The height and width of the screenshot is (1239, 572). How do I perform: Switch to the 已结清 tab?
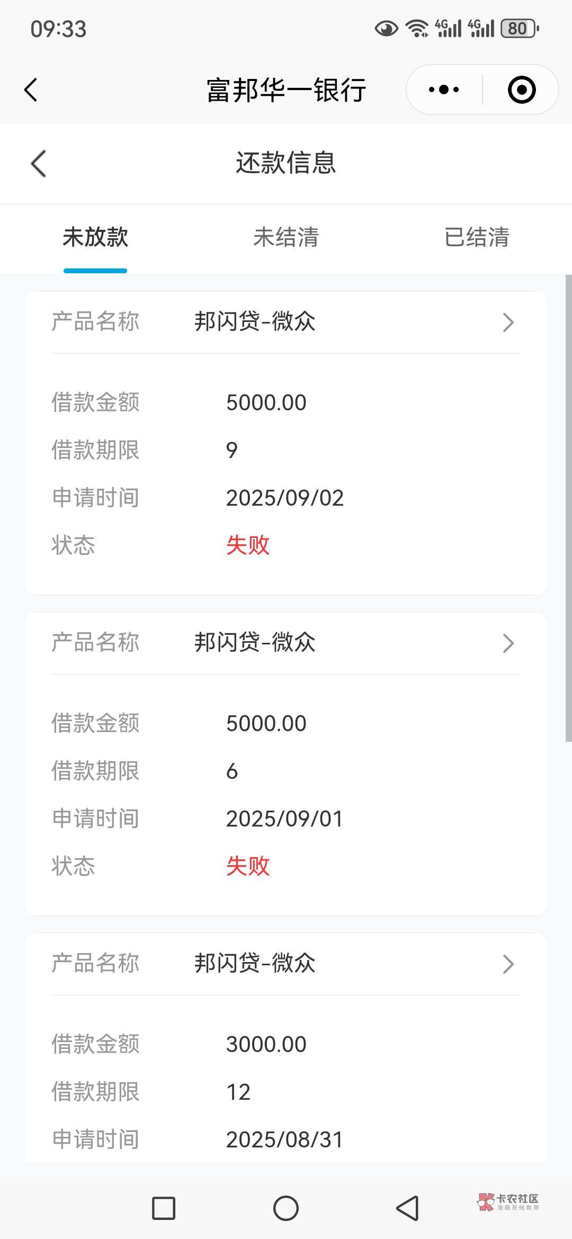click(477, 237)
